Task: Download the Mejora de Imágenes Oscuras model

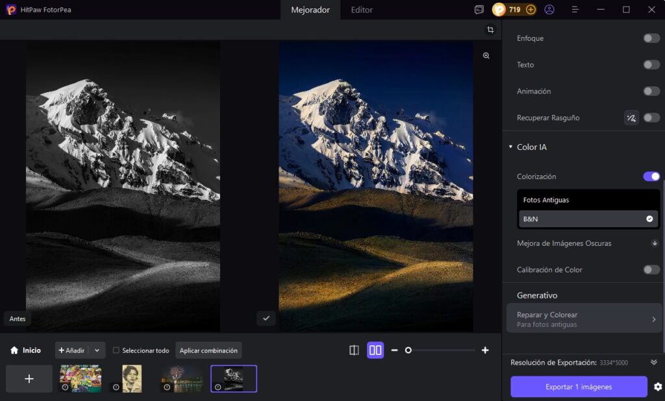Action: point(655,243)
